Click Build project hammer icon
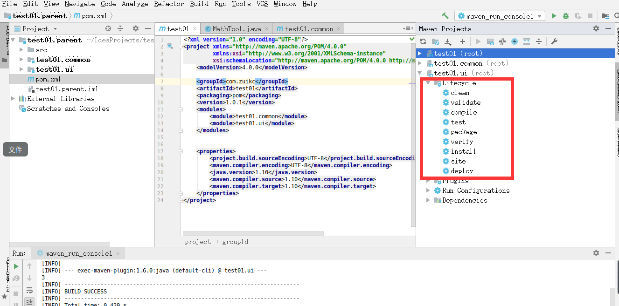 tap(445, 16)
